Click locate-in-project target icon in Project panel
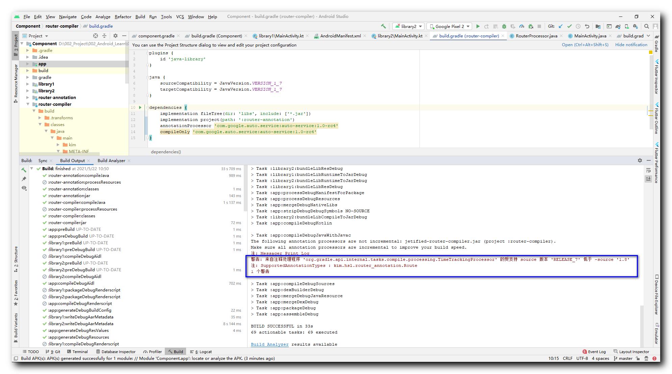672x374 pixels. coord(96,36)
